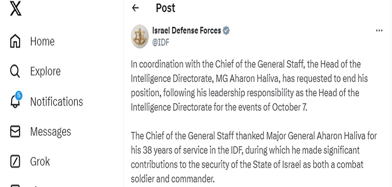Open Notifications via its text label
Screen dimensions: 392x187
pyautogui.click(x=56, y=102)
